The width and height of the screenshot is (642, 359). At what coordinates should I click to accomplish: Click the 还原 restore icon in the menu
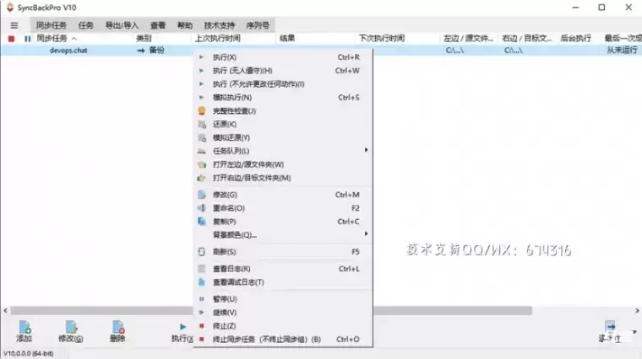tap(201, 124)
